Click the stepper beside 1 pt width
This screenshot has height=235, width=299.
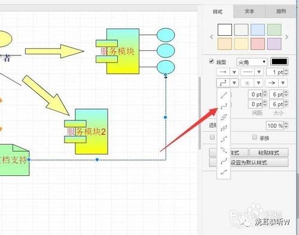click(x=286, y=72)
